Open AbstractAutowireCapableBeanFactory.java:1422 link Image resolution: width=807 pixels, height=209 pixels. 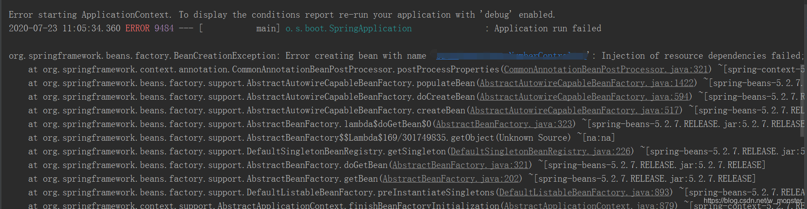coord(587,83)
